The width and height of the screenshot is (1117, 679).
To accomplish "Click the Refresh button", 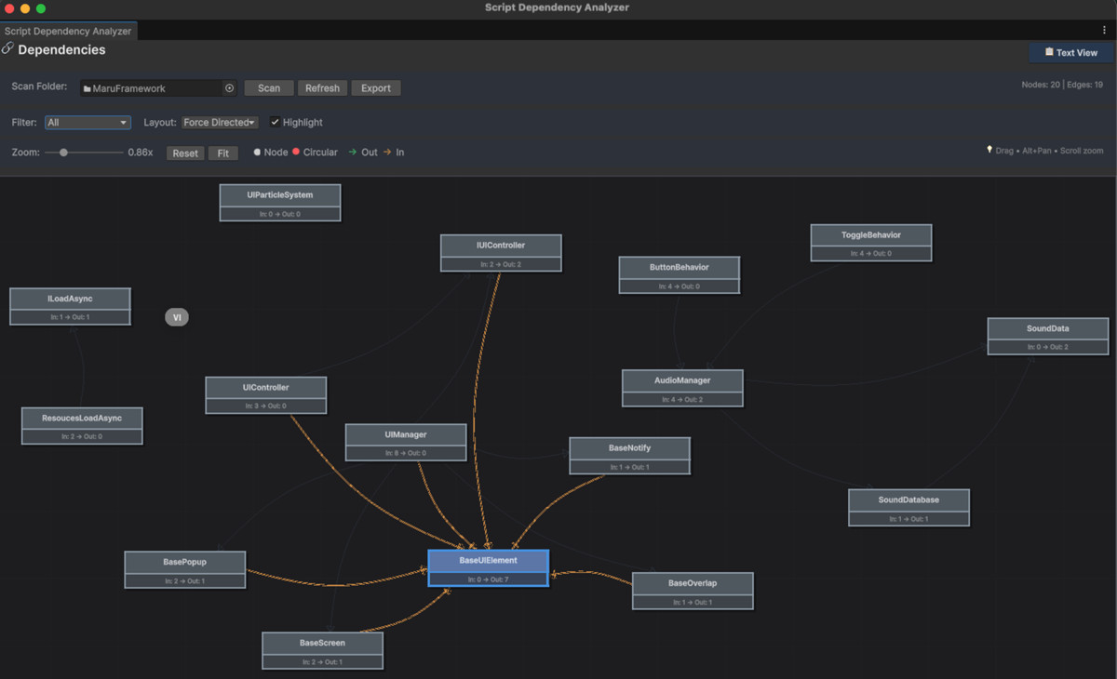I will point(322,88).
